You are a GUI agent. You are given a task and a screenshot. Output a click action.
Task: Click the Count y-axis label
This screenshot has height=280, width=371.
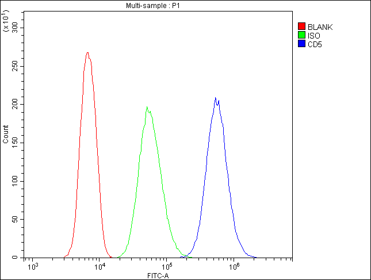click(5, 135)
